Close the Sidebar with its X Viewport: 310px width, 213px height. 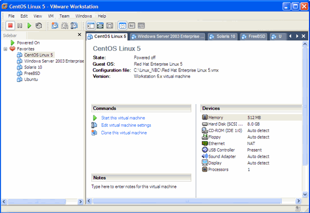[79, 34]
